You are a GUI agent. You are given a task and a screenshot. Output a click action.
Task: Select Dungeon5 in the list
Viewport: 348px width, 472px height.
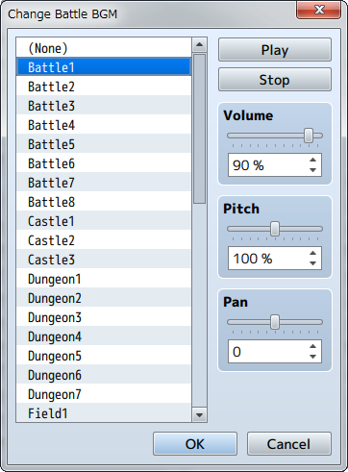pyautogui.click(x=104, y=356)
